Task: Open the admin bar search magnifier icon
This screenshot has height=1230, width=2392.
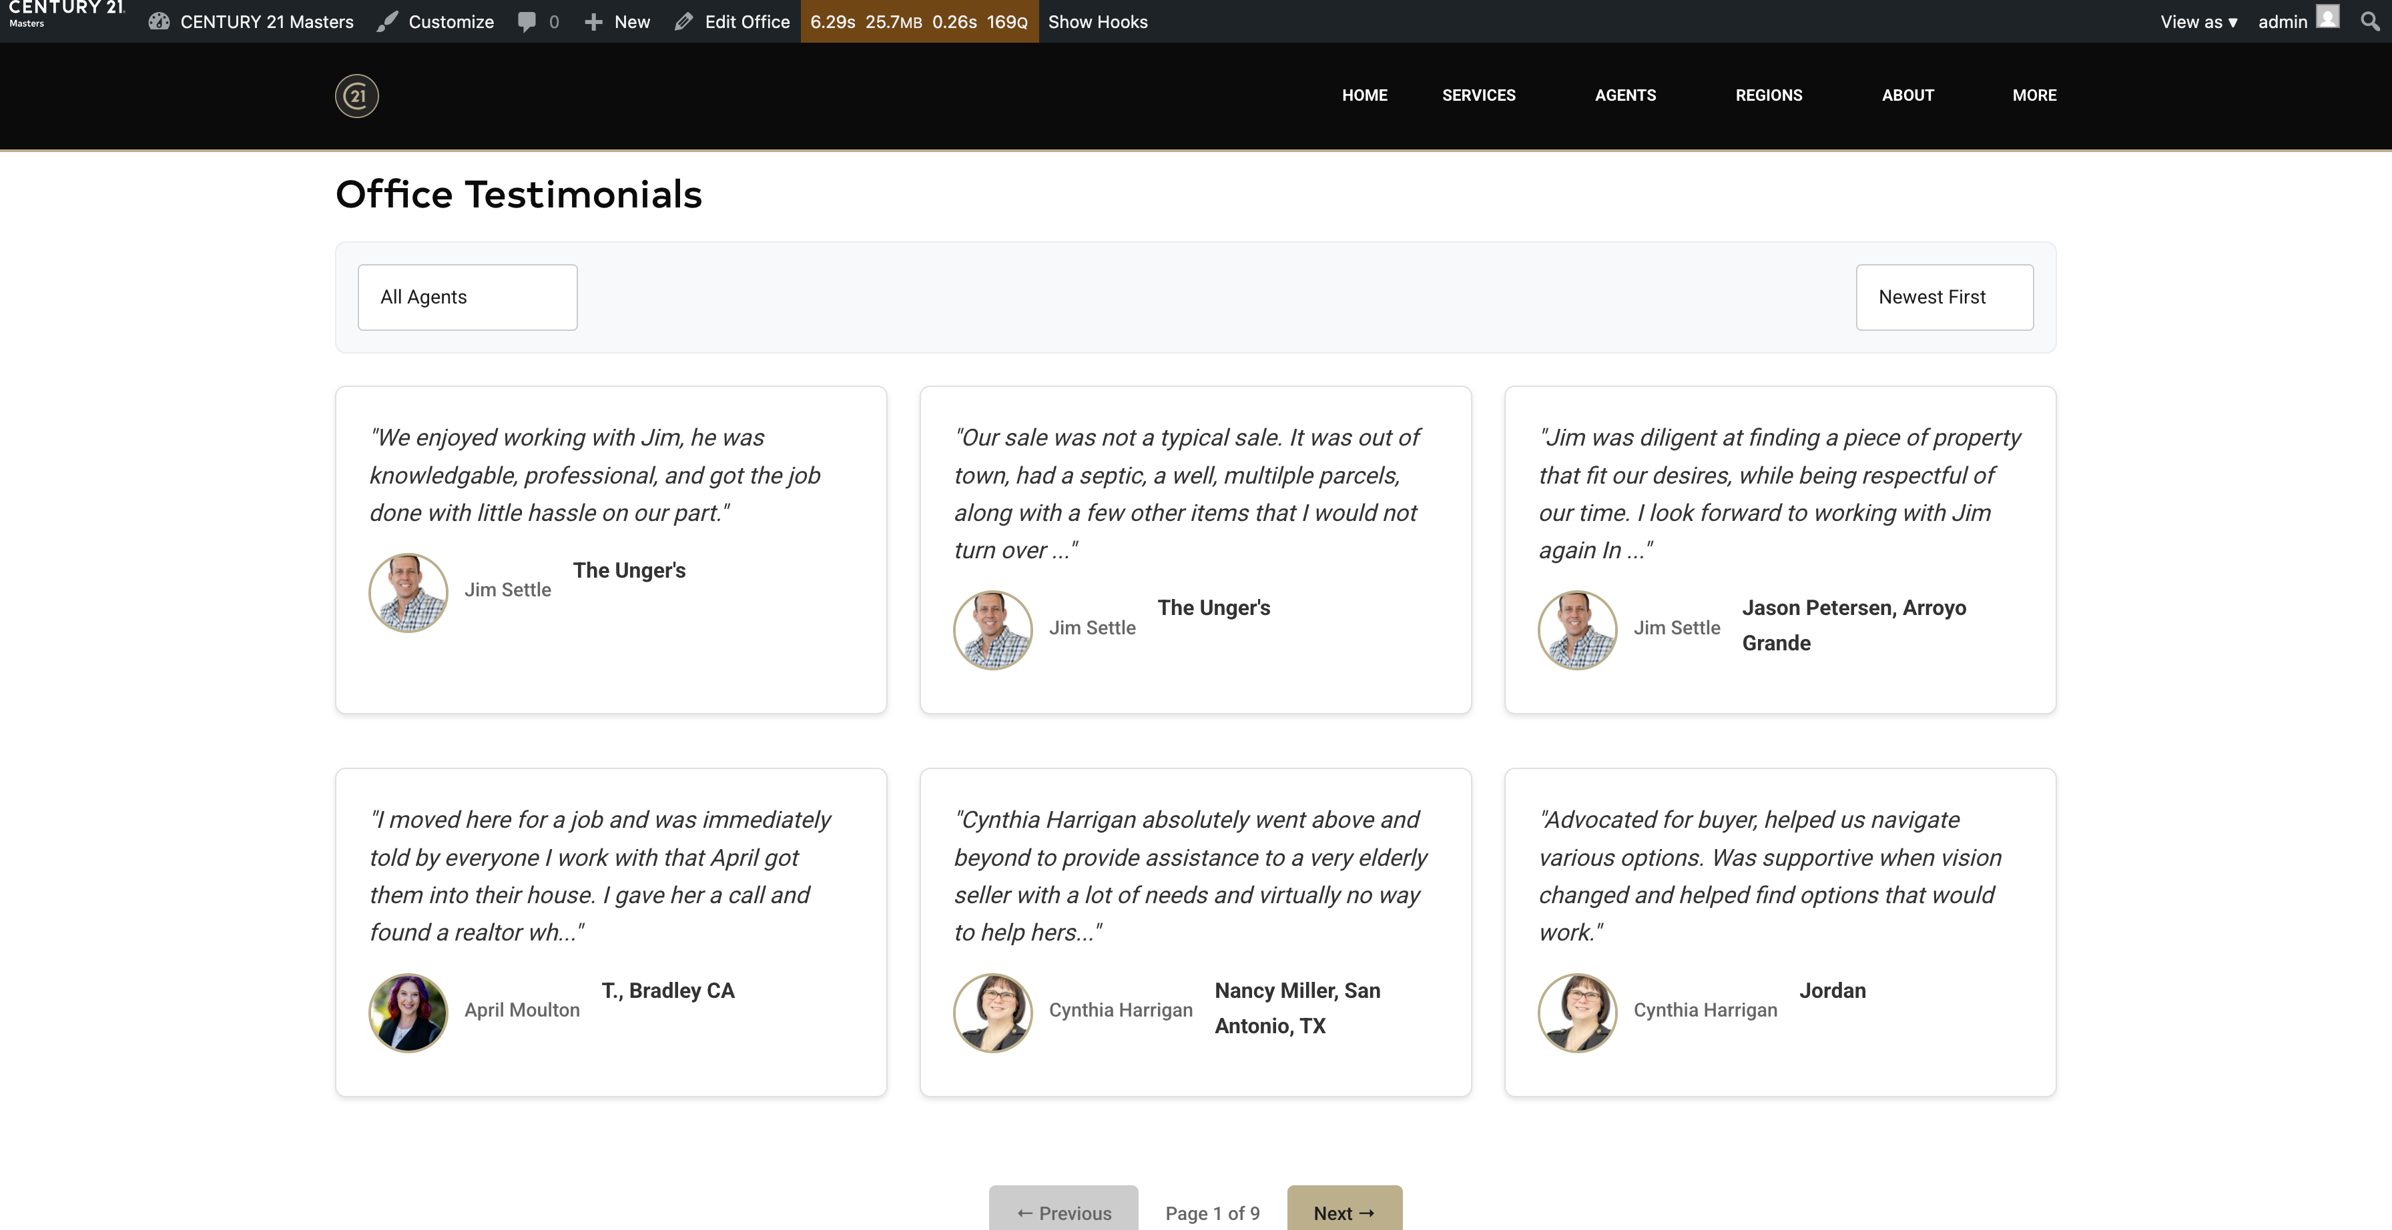Action: (2370, 21)
